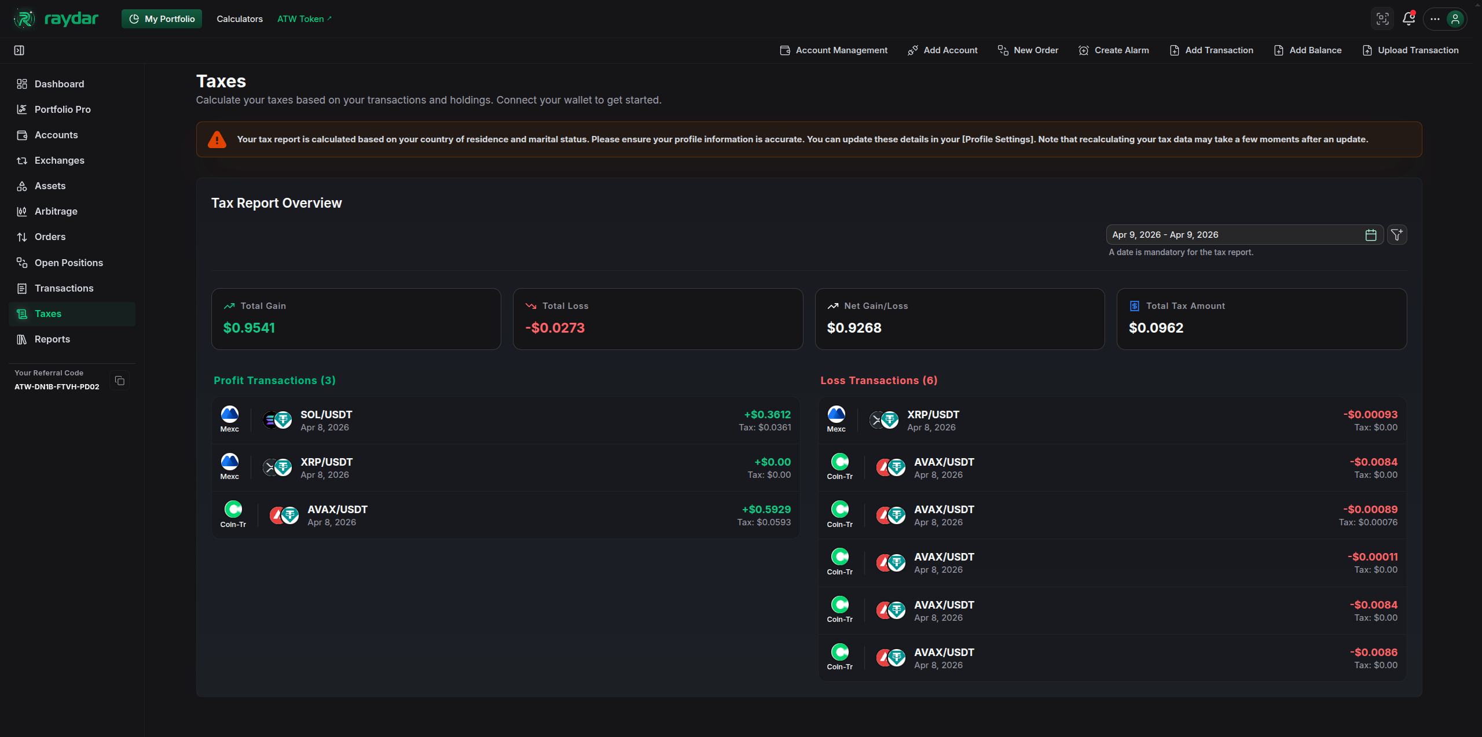Image resolution: width=1482 pixels, height=737 pixels.
Task: Open the AVAX/USDT -$0.00089 loss transaction
Action: click(x=1113, y=515)
